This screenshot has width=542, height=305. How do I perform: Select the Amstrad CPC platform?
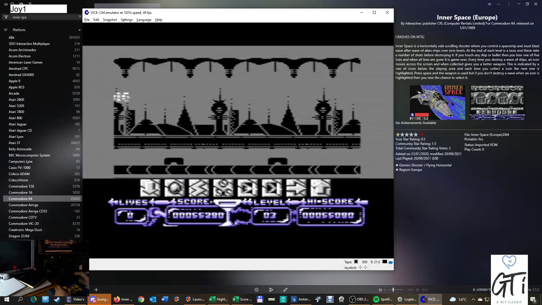[x=42, y=69]
